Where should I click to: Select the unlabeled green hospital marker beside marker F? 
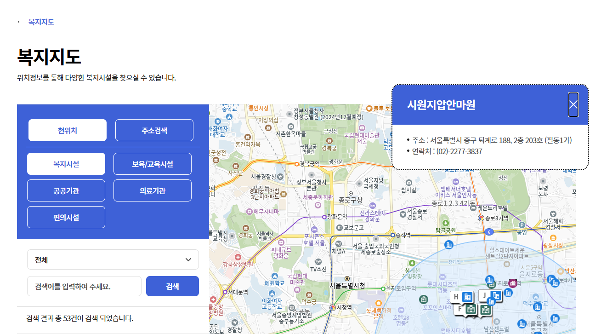[486, 310]
